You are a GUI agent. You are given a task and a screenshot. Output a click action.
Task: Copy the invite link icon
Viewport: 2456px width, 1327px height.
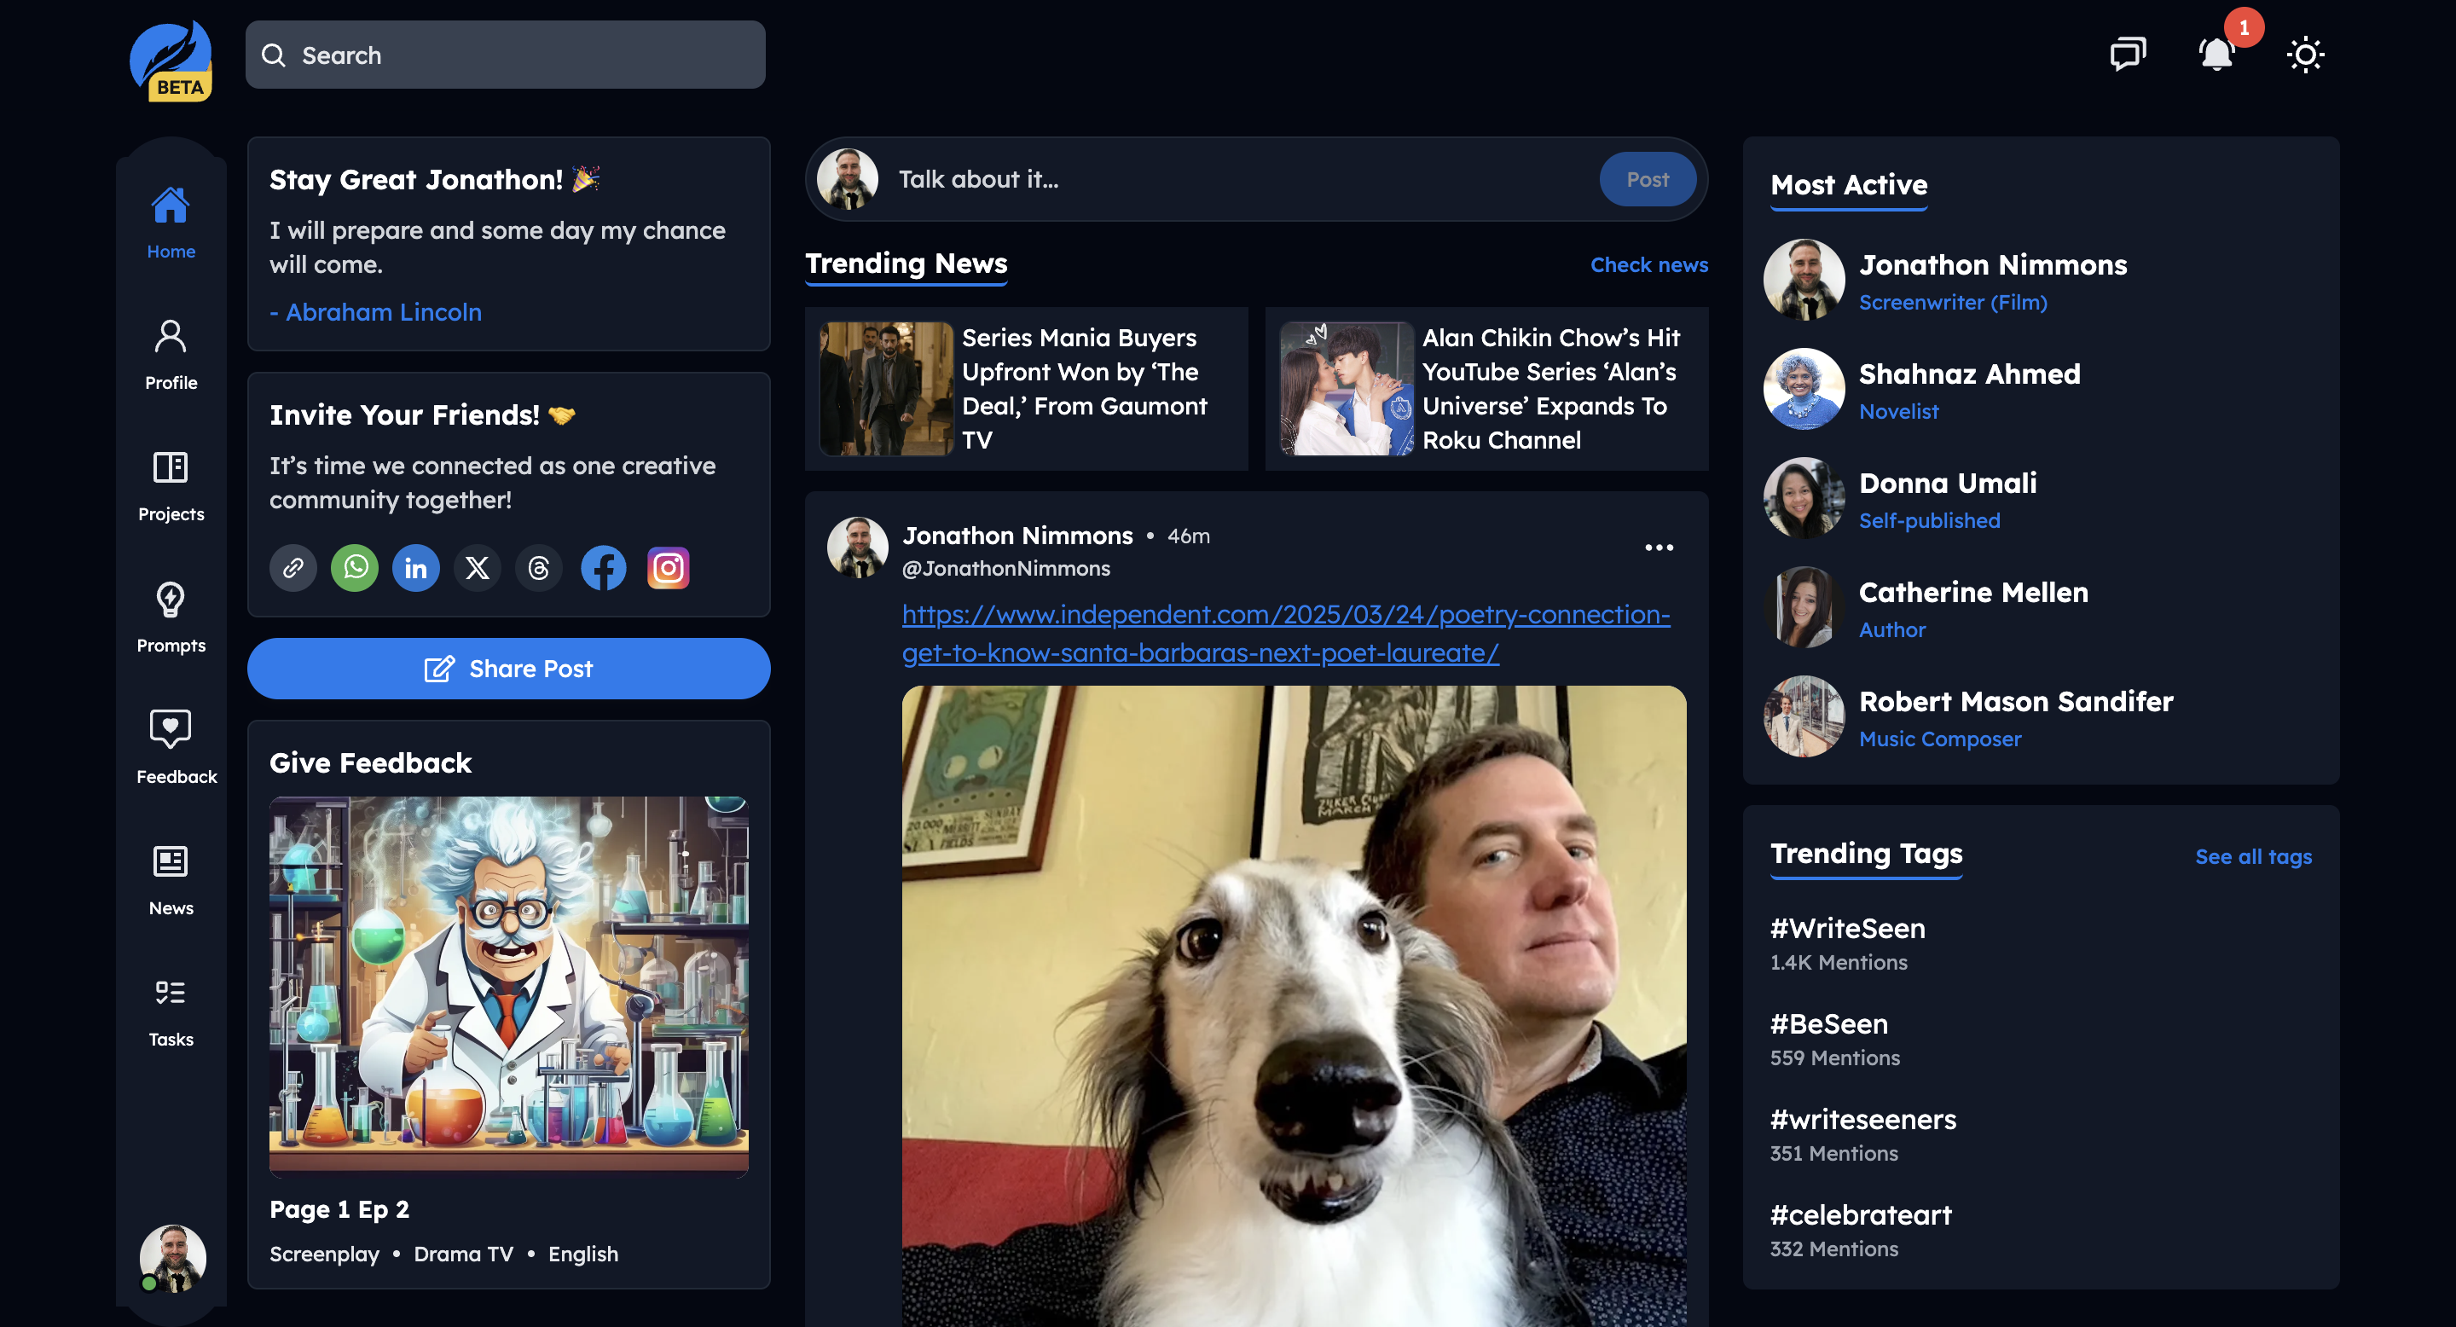click(293, 568)
